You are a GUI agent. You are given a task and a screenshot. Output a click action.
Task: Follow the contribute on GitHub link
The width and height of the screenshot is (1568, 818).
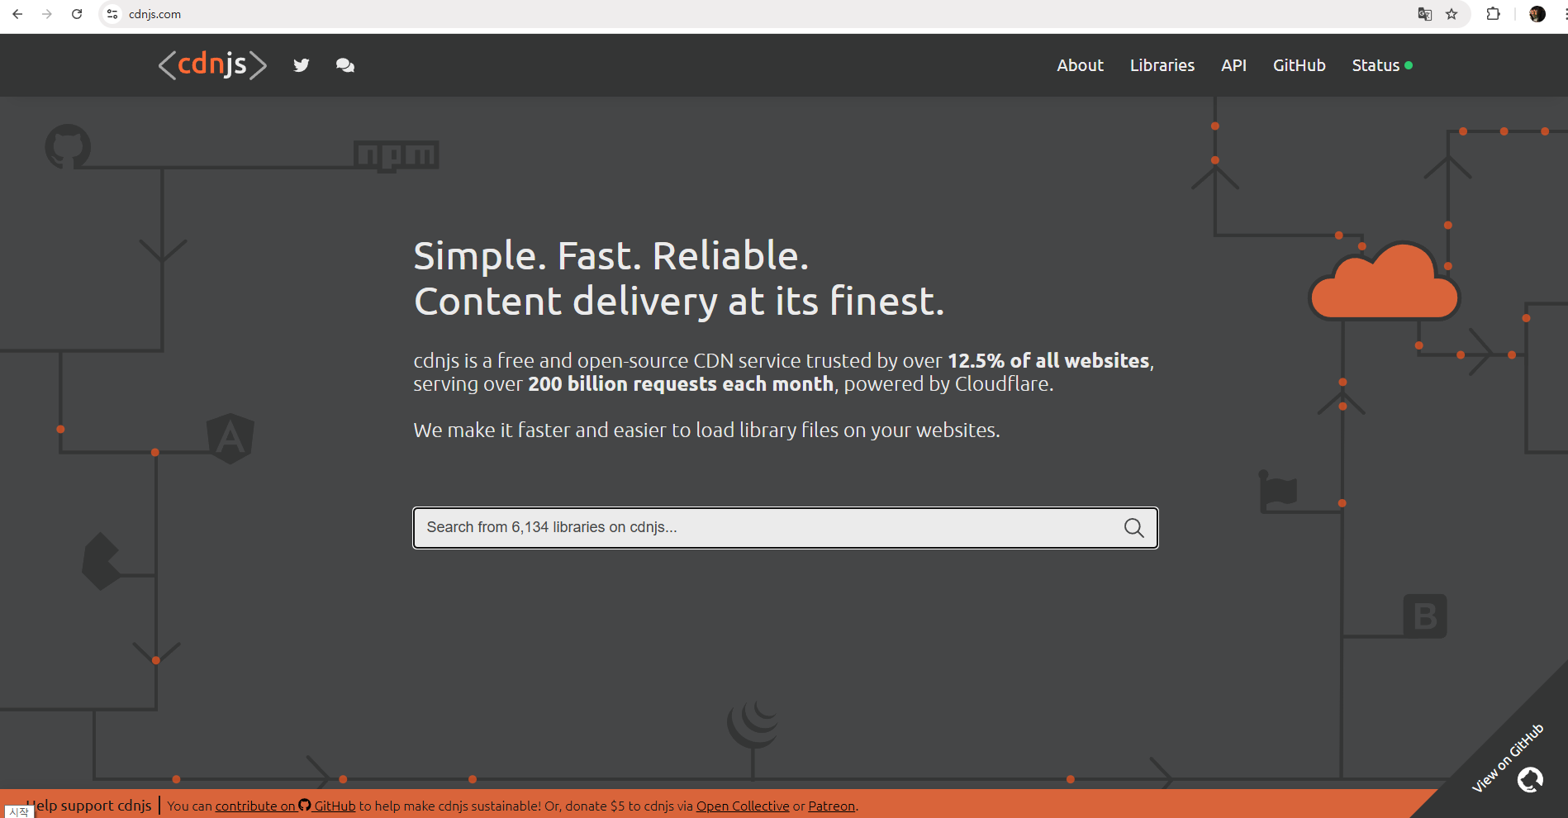coord(285,806)
